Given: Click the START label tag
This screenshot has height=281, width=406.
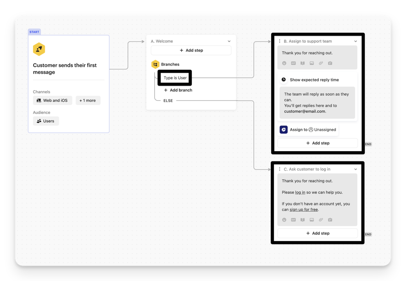Looking at the screenshot, I should coord(34,32).
